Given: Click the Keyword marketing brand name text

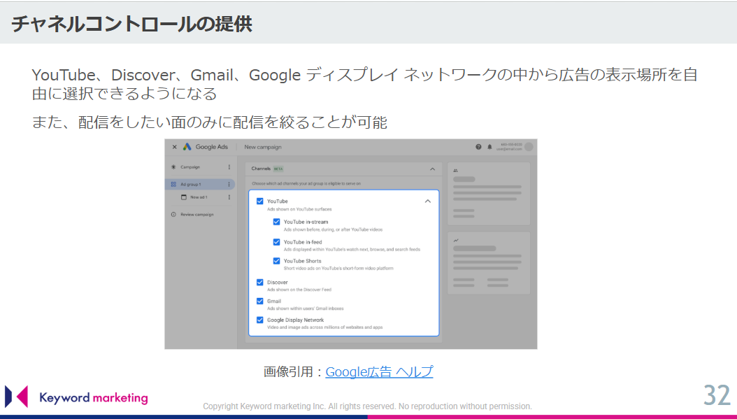Looking at the screenshot, I should click(x=94, y=398).
